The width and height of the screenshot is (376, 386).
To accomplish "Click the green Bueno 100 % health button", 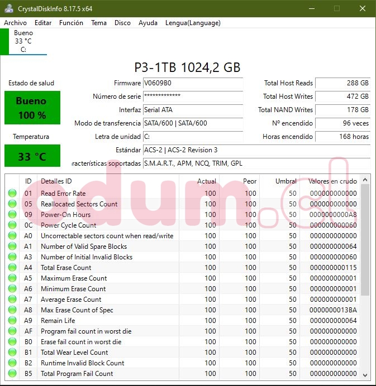I will 32,108.
